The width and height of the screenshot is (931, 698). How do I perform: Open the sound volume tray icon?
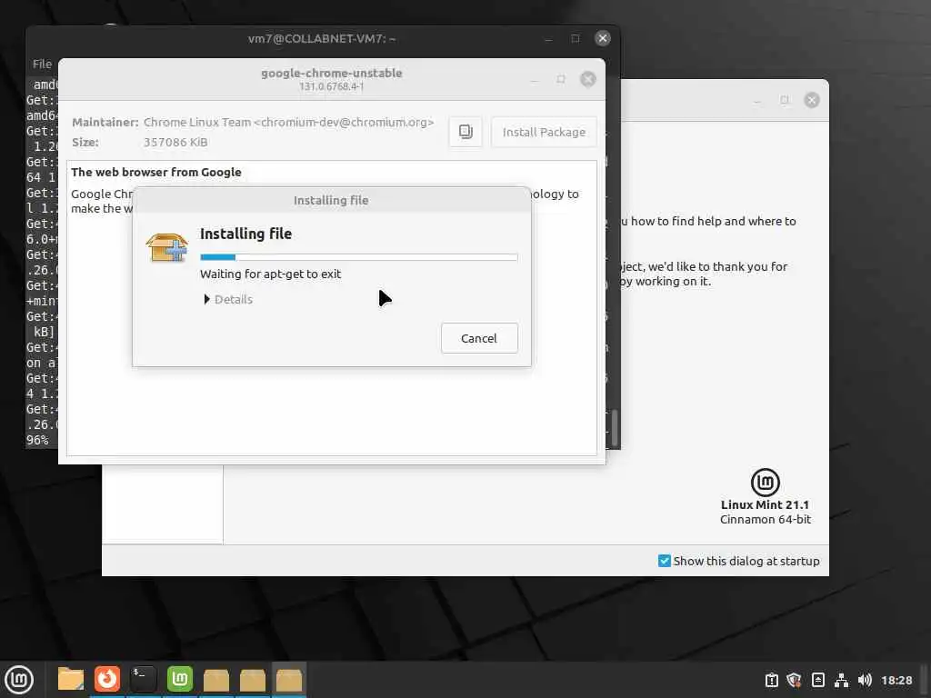click(865, 680)
